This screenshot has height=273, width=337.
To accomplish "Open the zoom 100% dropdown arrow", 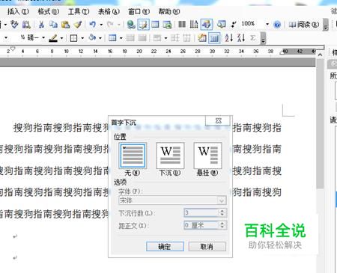I will (x=267, y=25).
